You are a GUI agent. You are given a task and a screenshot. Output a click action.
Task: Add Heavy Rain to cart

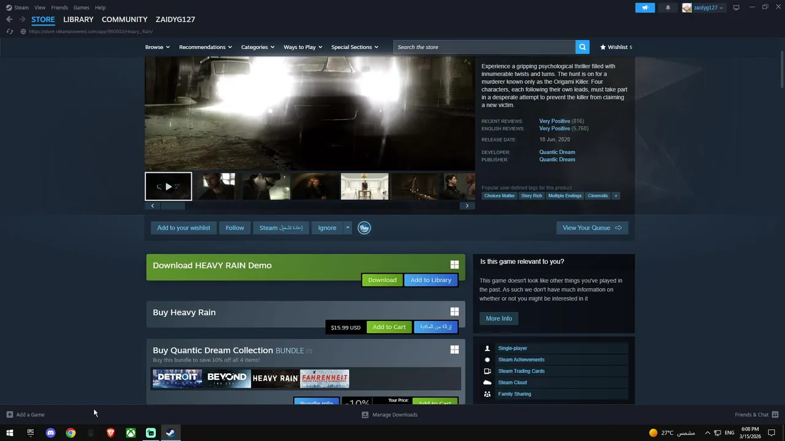click(x=389, y=327)
